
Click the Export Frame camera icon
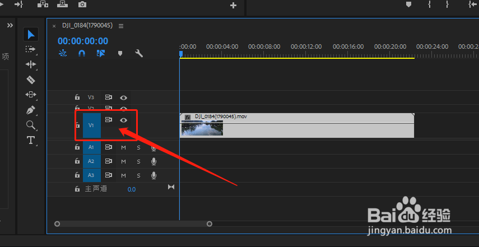pyautogui.click(x=82, y=4)
